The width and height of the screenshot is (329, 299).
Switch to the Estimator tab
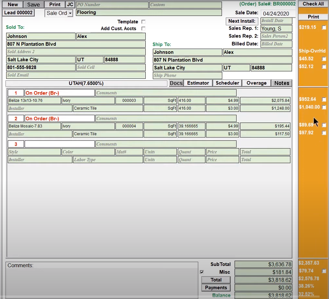[198, 83]
